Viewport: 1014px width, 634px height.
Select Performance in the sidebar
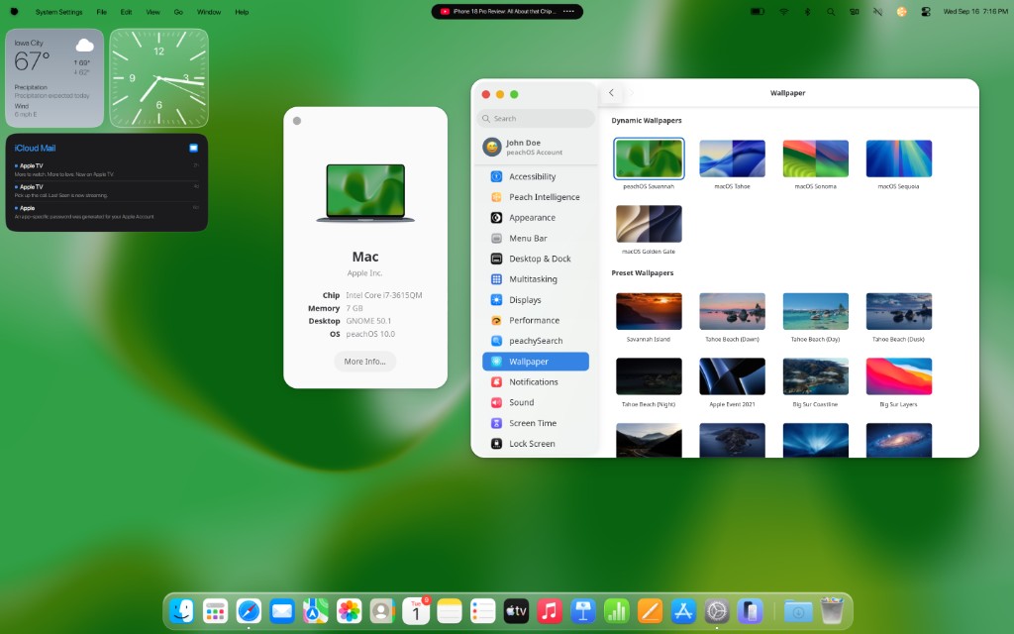536,320
